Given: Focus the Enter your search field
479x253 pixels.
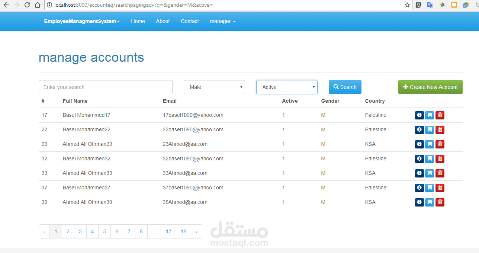Looking at the screenshot, I should (106, 87).
